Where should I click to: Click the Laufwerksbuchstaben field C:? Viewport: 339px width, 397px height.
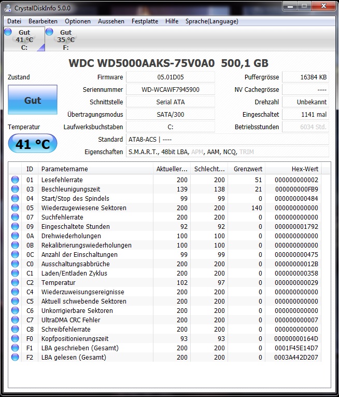click(x=171, y=127)
